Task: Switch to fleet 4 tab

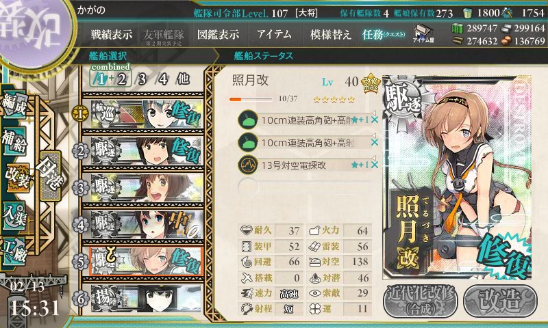Action: (x=163, y=79)
